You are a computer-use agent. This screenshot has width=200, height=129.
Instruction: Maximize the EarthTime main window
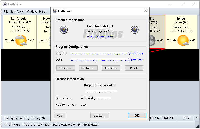182,4
